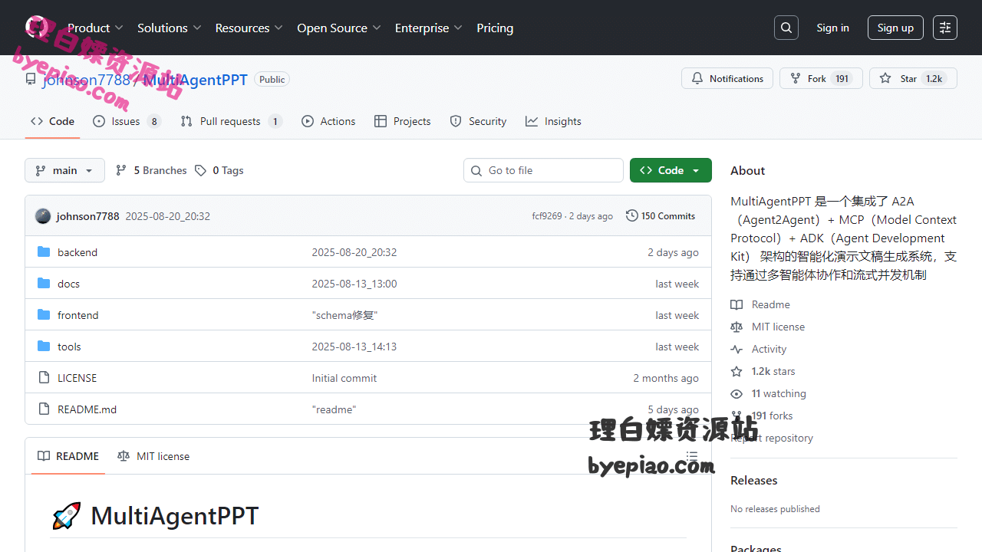Click the Pricing link
This screenshot has width=982, height=552.
[495, 28]
